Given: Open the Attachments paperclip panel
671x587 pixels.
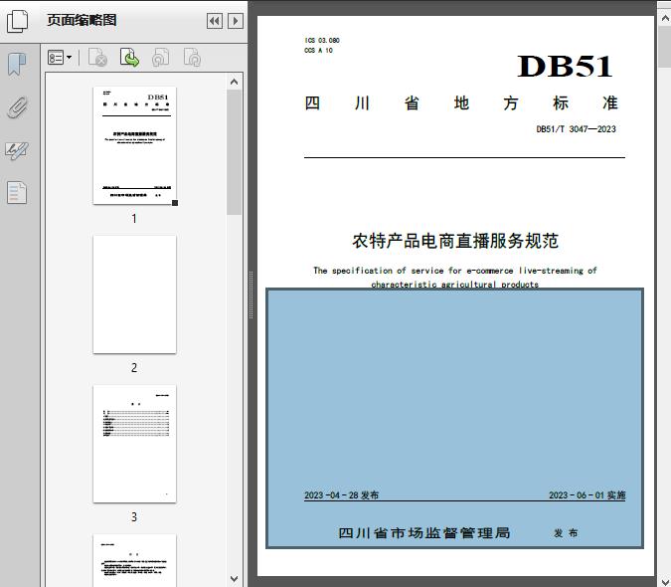Looking at the screenshot, I should 17,107.
